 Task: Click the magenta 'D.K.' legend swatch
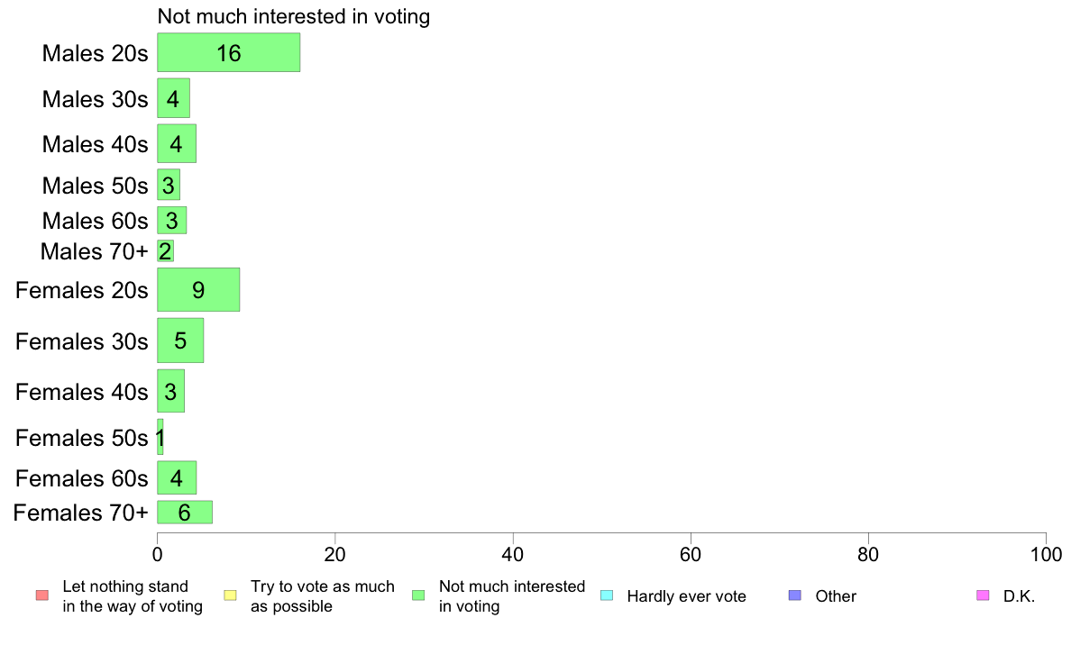coord(983,595)
